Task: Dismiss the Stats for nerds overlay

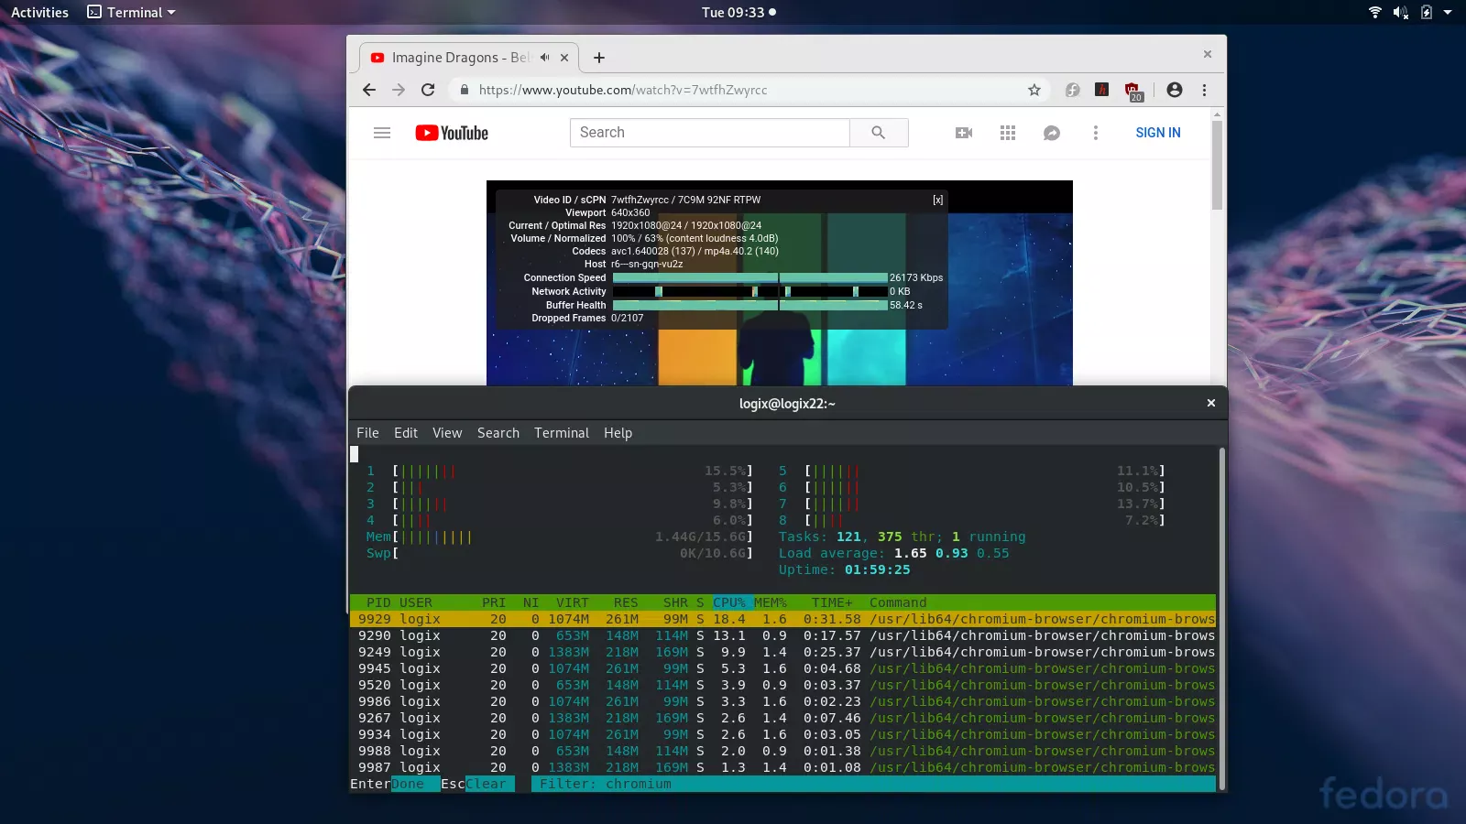Action: [x=938, y=199]
